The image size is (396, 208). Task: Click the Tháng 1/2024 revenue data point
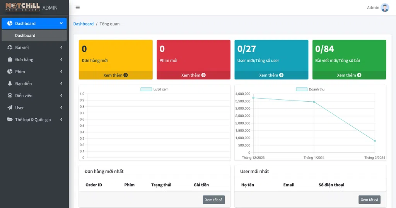click(x=314, y=102)
